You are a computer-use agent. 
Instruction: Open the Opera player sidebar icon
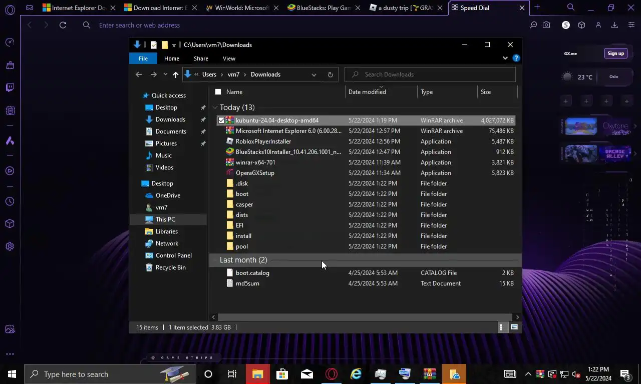10,171
